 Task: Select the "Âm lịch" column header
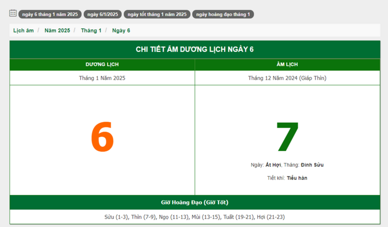pos(287,64)
